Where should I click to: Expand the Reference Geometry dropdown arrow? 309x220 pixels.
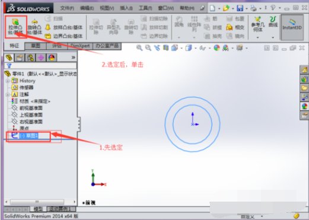coord(257,37)
